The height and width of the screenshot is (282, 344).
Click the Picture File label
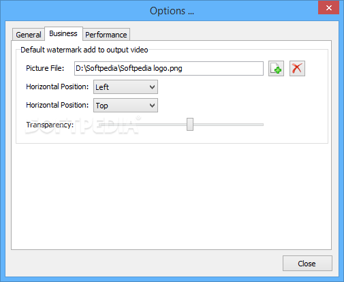(45, 68)
